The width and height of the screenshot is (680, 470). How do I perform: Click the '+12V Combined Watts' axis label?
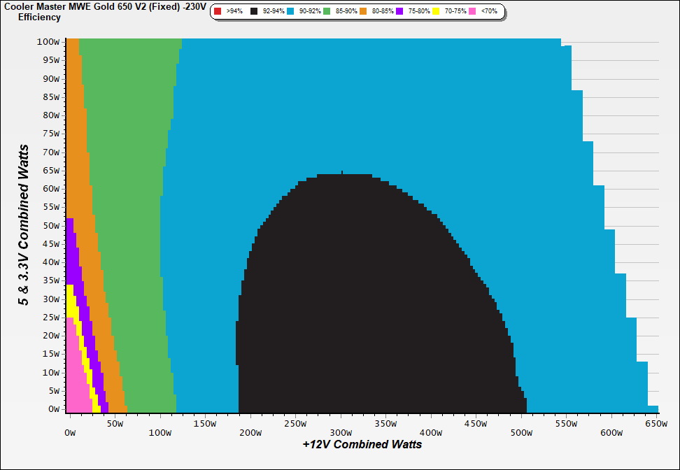pos(362,444)
